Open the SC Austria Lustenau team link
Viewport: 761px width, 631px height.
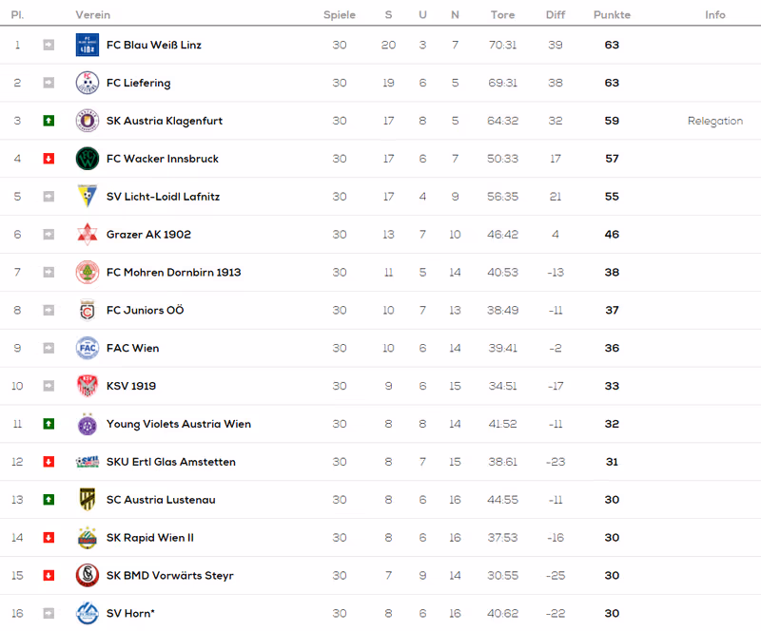pyautogui.click(x=161, y=500)
